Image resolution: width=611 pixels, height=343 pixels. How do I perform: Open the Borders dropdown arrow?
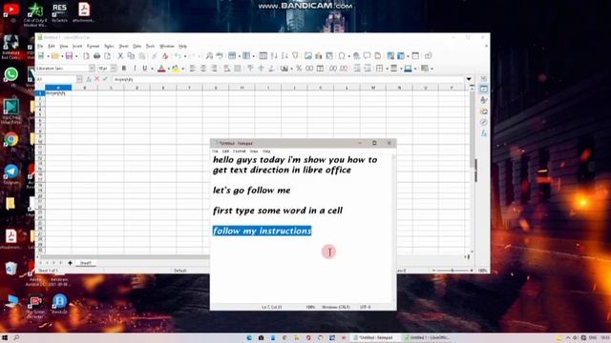pyautogui.click(x=387, y=69)
